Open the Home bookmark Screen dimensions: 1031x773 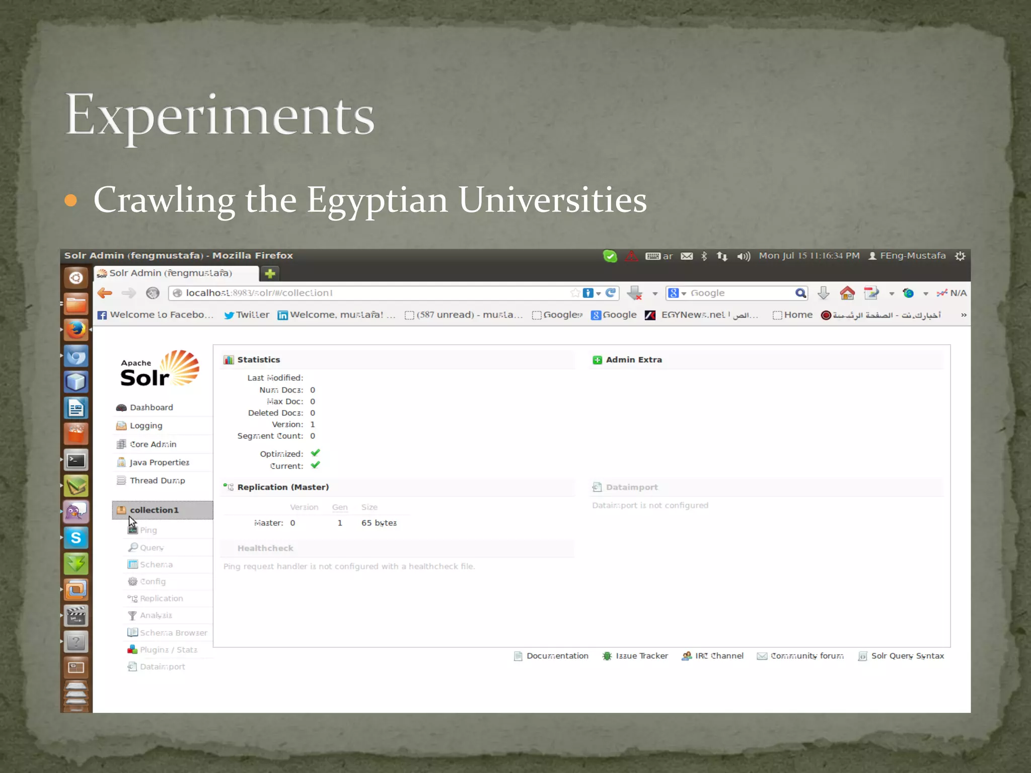[x=792, y=315]
